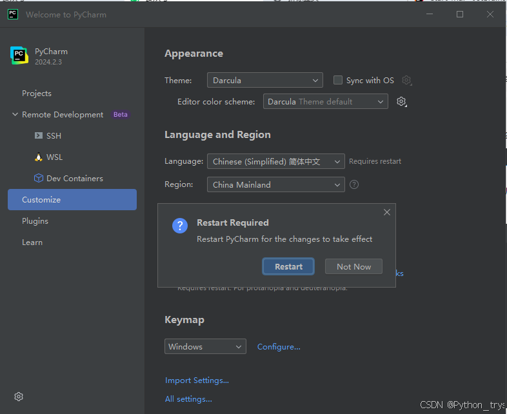Click the PyCharm logo in the title bar
The image size is (507, 414).
pyautogui.click(x=13, y=14)
